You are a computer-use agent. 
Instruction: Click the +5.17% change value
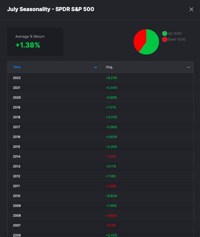coord(111,167)
